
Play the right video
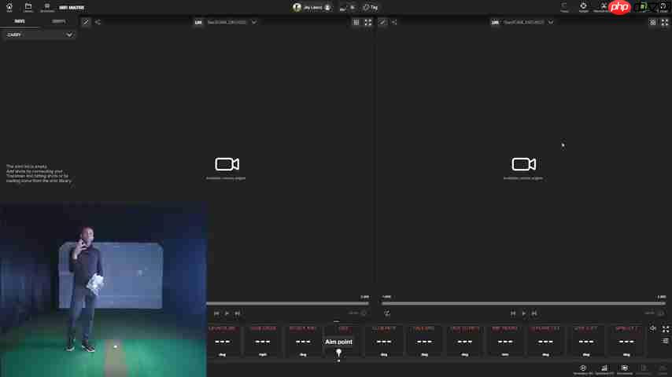pos(524,313)
